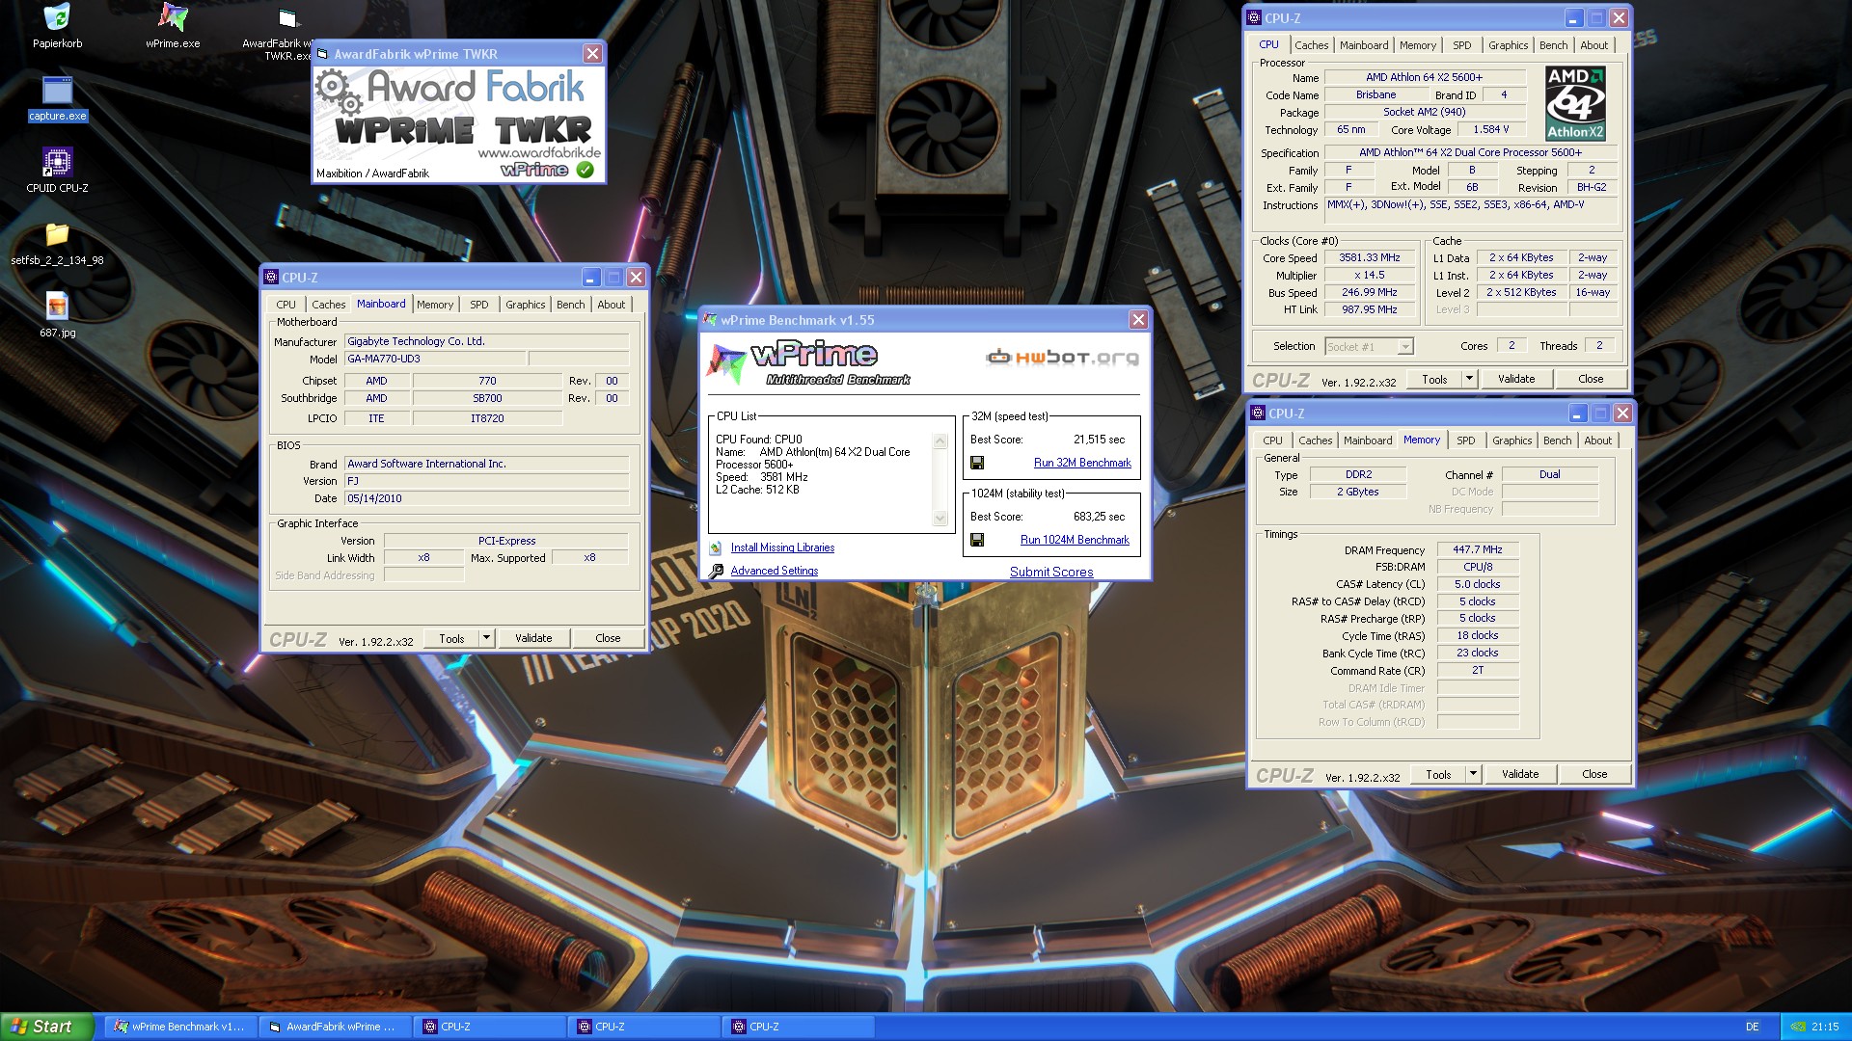The width and height of the screenshot is (1852, 1041).
Task: Select the 687.jpg file icon
Action: (57, 315)
